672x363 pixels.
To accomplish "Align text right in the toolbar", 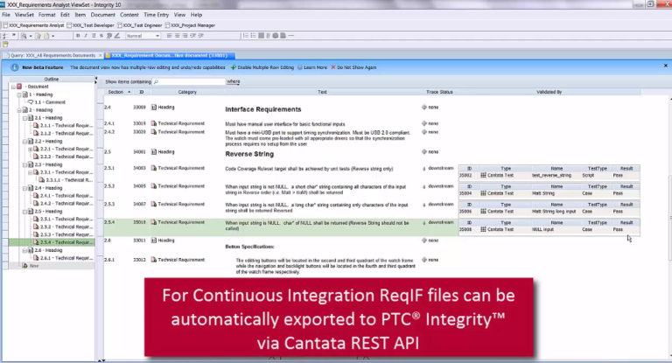I will [x=185, y=36].
